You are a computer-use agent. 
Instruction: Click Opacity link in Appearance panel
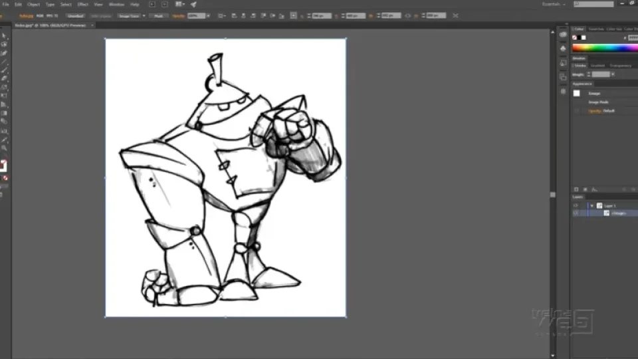[594, 111]
